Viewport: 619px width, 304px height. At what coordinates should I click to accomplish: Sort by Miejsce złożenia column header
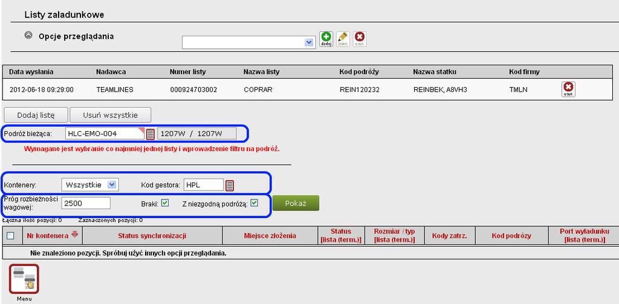point(270,236)
